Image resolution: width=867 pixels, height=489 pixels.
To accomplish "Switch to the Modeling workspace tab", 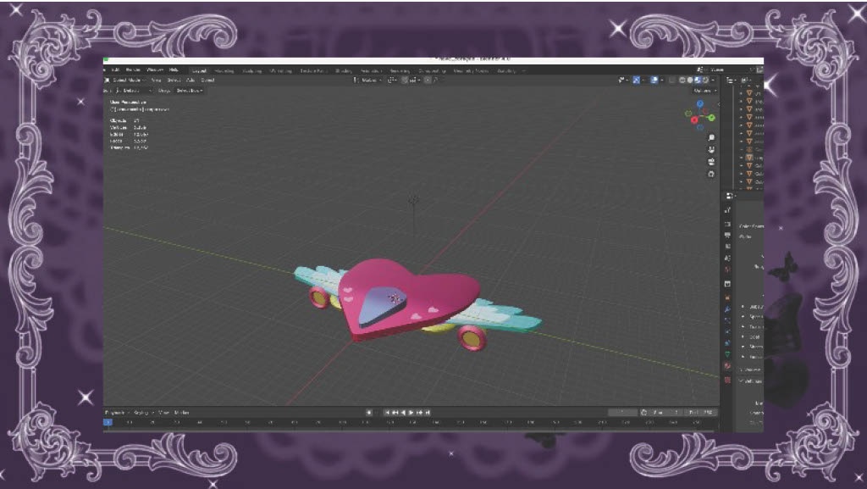I will [x=224, y=71].
